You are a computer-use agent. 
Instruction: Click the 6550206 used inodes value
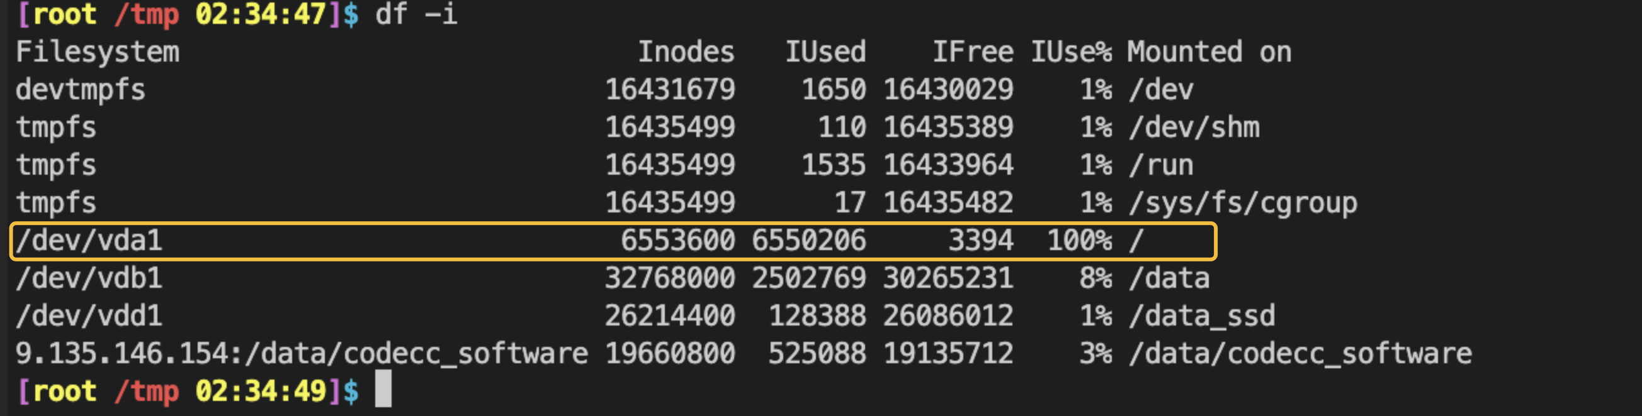point(808,241)
